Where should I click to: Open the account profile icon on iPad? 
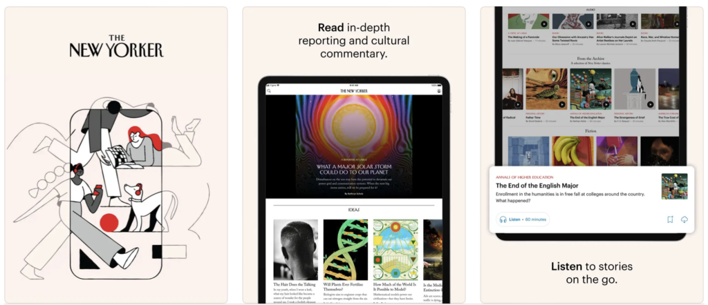[439, 91]
